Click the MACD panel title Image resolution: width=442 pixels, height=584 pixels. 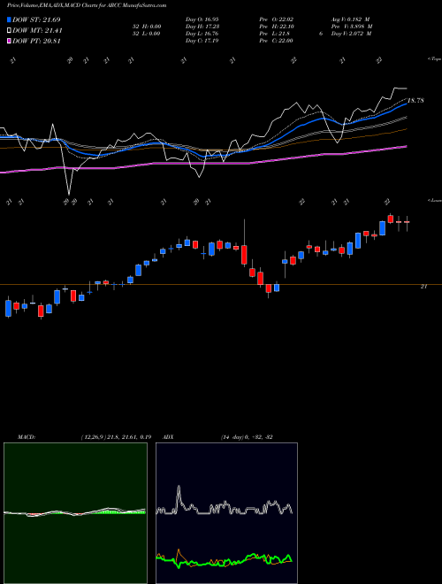27,437
